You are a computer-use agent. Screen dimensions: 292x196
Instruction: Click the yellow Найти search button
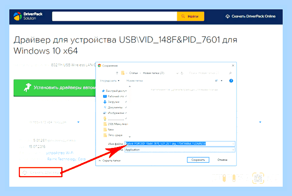point(190,16)
